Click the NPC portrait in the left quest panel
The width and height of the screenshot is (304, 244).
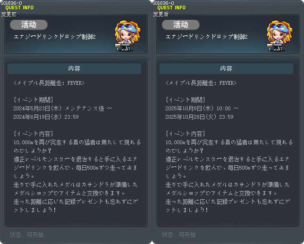pyautogui.click(x=127, y=35)
